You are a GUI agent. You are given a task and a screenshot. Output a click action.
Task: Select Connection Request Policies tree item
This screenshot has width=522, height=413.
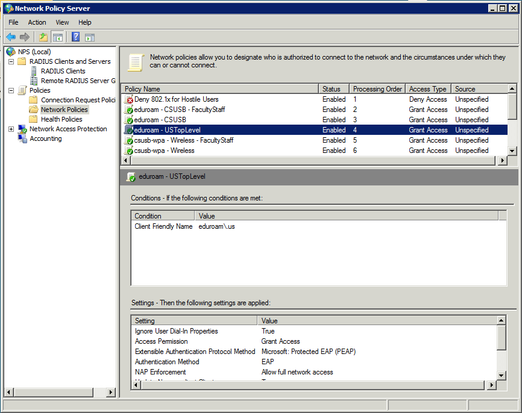tap(78, 100)
